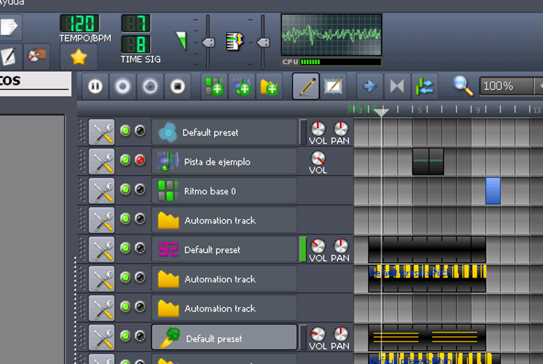Open tools menu of blue-icon Default preset track

[102, 132]
